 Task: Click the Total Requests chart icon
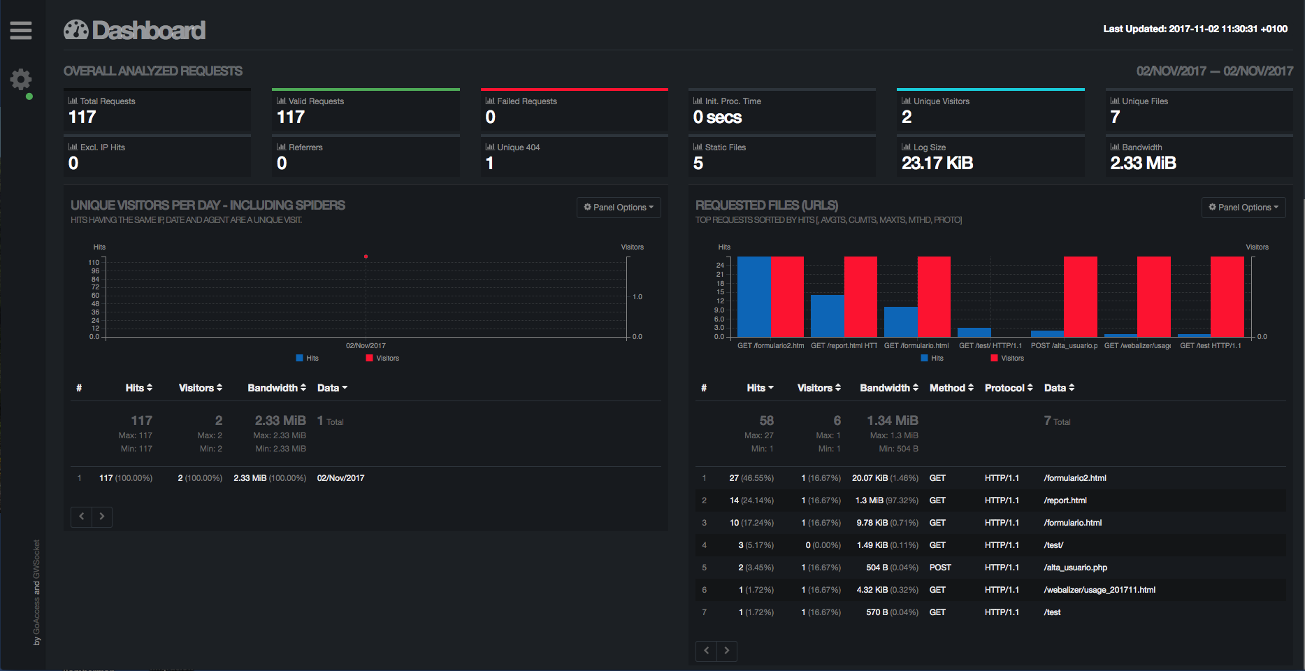coord(73,101)
